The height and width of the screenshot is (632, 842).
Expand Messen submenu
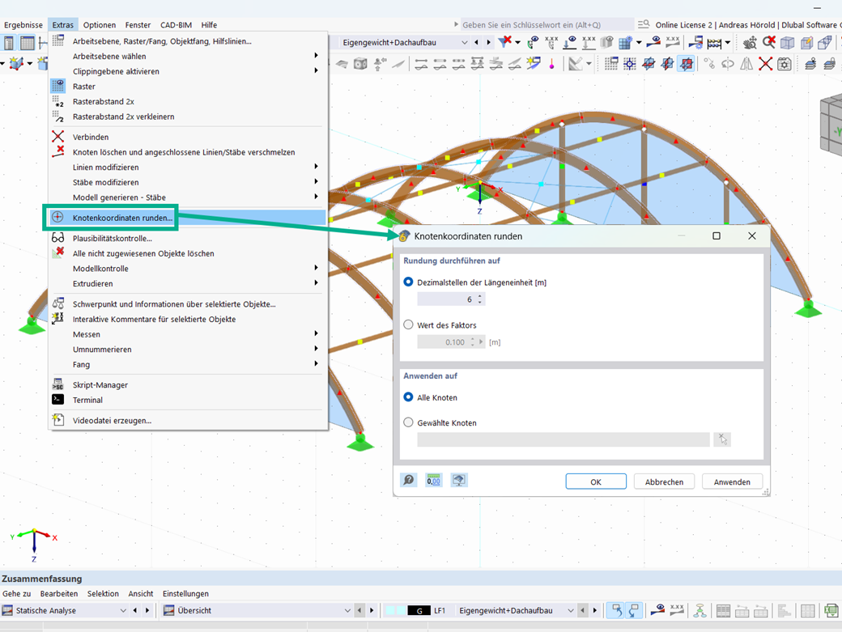click(188, 333)
